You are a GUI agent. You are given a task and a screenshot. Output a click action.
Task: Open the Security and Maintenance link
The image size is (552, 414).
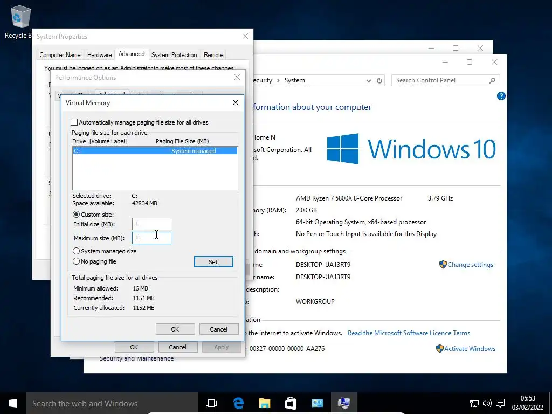click(x=136, y=358)
